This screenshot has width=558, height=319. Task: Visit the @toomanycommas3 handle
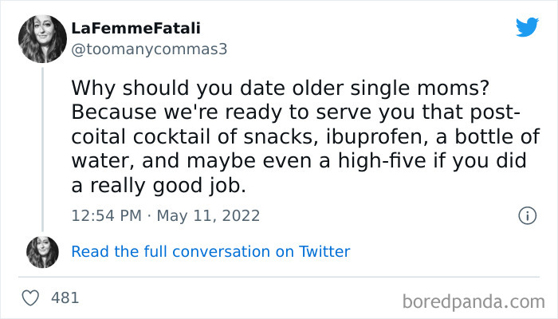[150, 49]
